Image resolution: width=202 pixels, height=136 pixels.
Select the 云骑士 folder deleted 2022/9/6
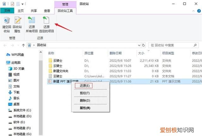pos(124,61)
